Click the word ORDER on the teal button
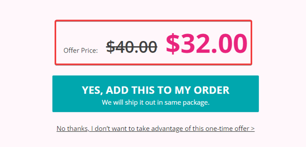The width and height of the screenshot is (306, 147). [212, 90]
